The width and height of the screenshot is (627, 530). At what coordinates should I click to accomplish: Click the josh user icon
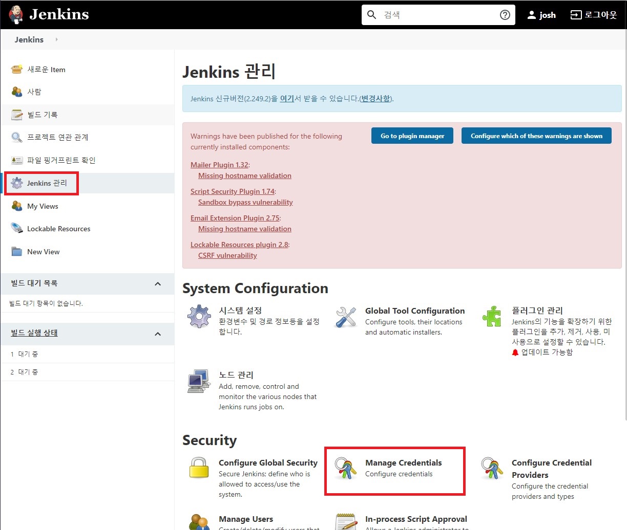pos(532,15)
